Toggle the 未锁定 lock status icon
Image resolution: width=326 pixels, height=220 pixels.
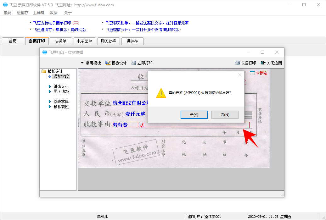252,73
